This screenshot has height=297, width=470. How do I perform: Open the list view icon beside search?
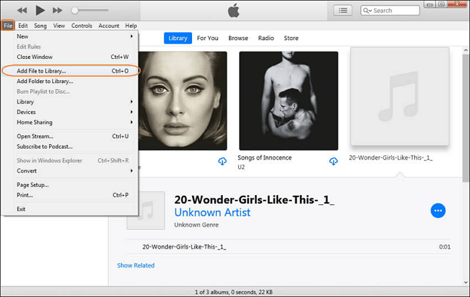(344, 10)
